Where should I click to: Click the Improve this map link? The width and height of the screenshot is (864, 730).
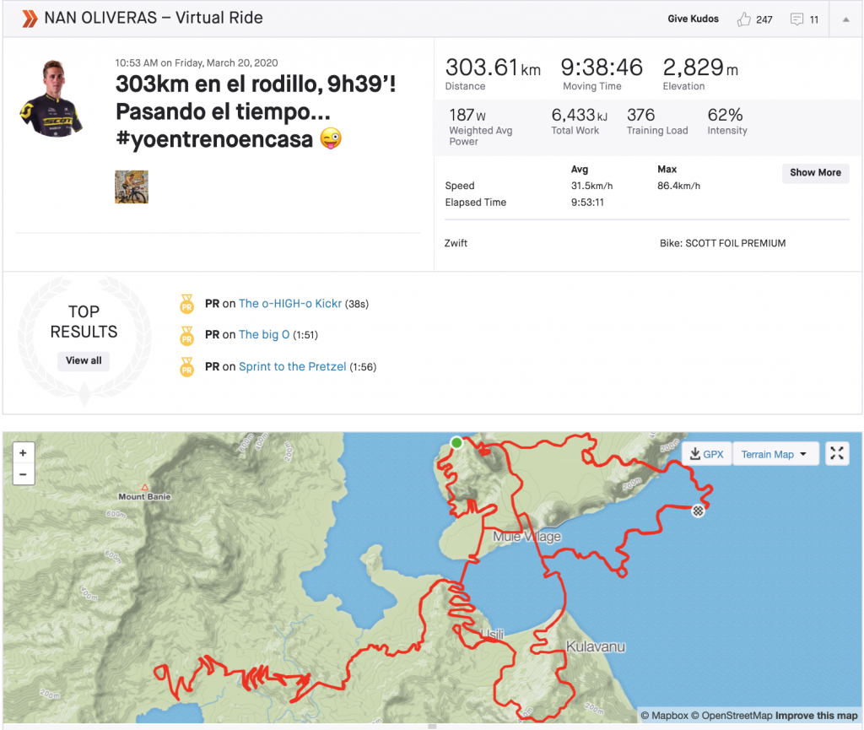(816, 716)
